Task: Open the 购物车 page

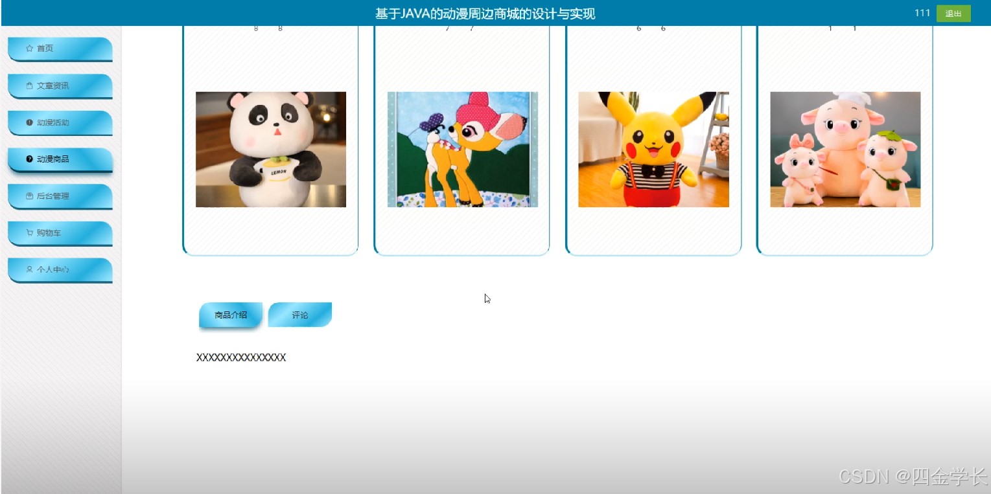Action: pyautogui.click(x=60, y=233)
